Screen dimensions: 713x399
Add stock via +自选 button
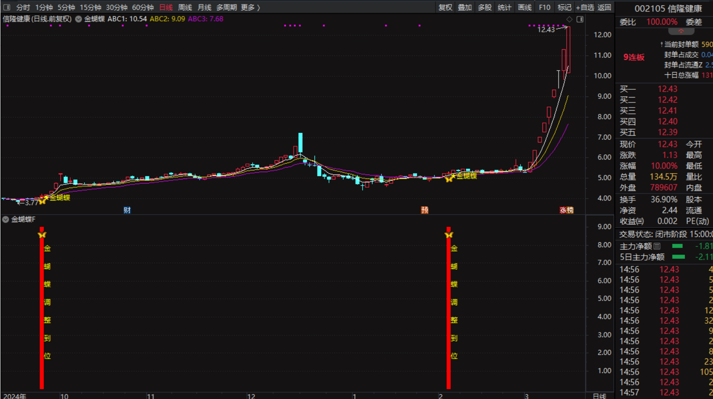[585, 7]
